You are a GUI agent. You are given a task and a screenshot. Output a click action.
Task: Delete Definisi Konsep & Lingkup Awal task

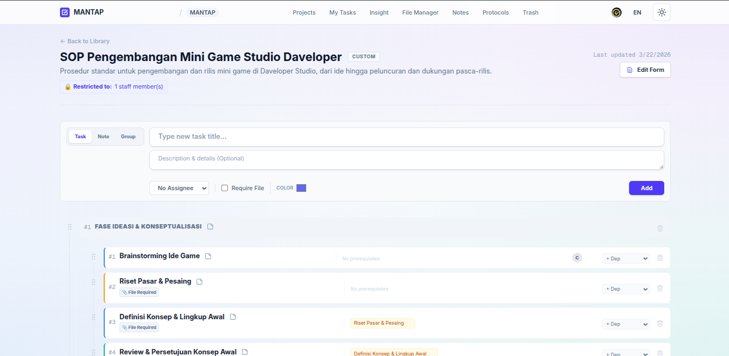[x=660, y=324]
